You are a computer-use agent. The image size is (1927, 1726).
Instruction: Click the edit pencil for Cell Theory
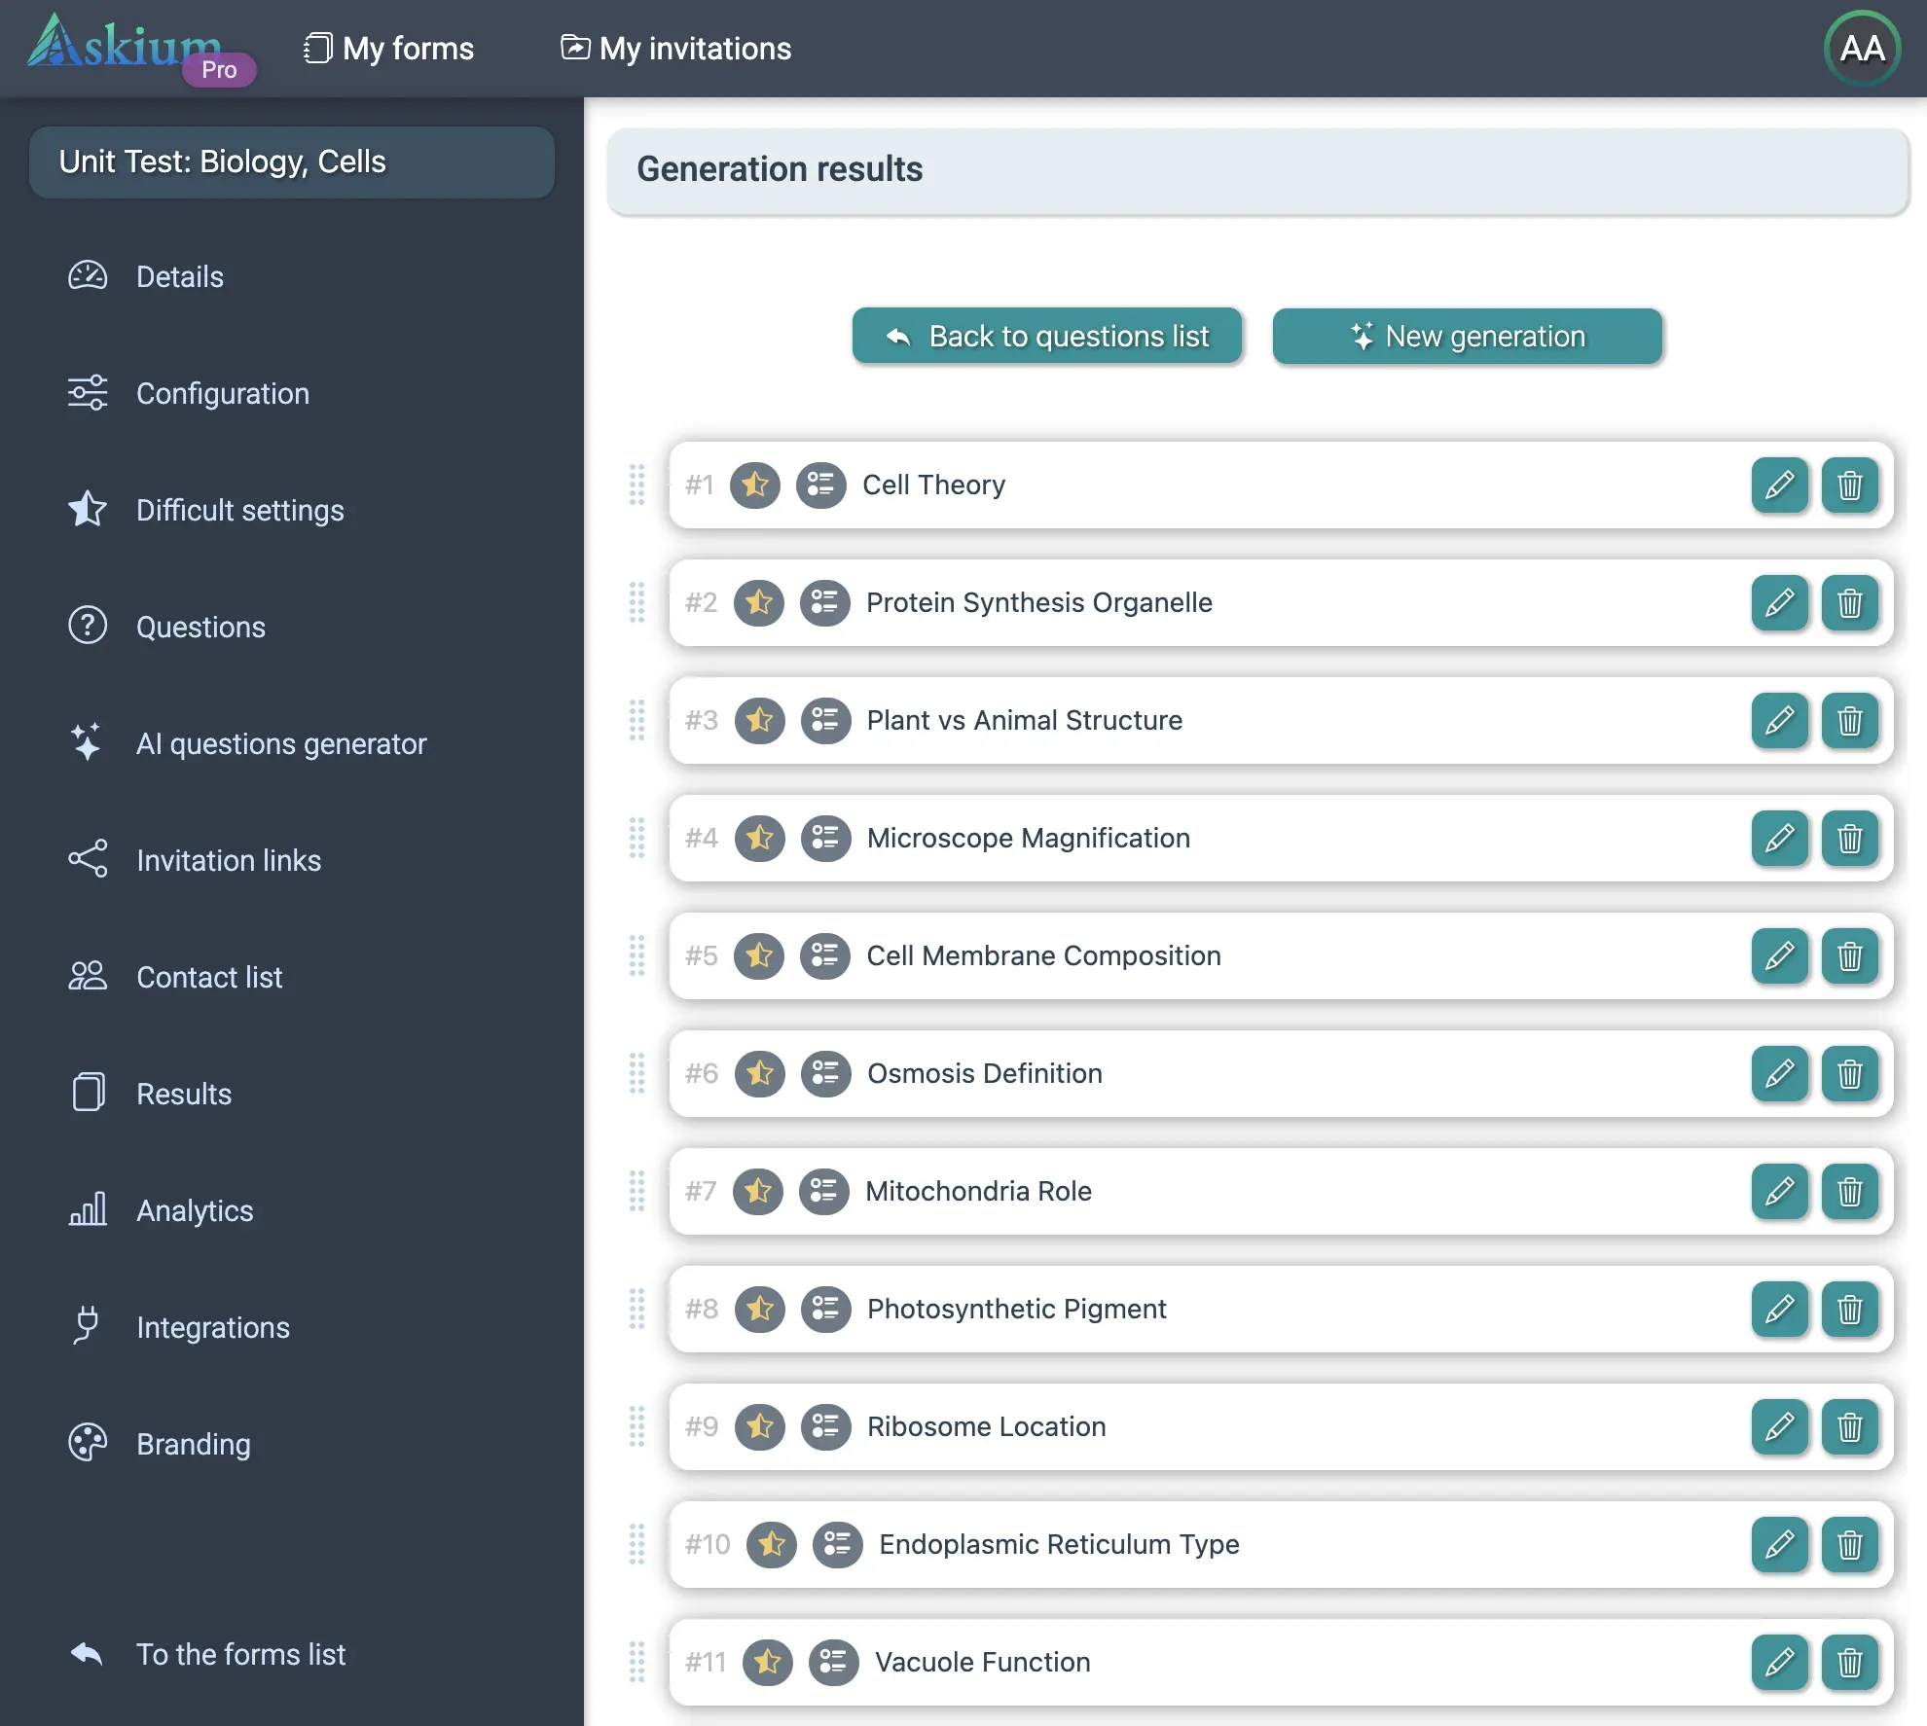point(1779,485)
